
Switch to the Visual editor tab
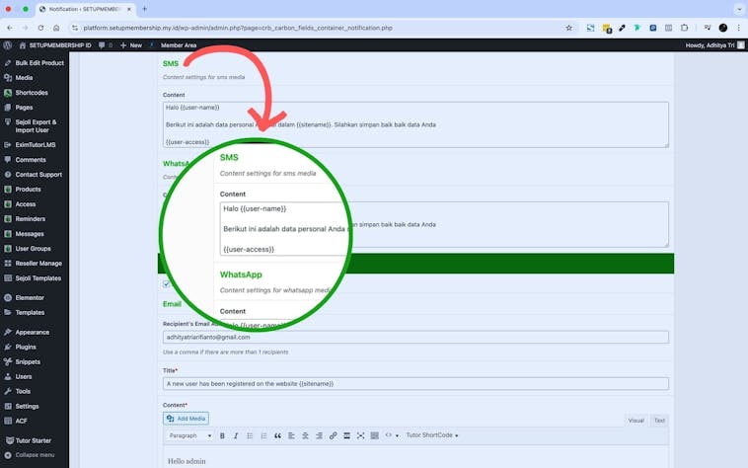[636, 421]
